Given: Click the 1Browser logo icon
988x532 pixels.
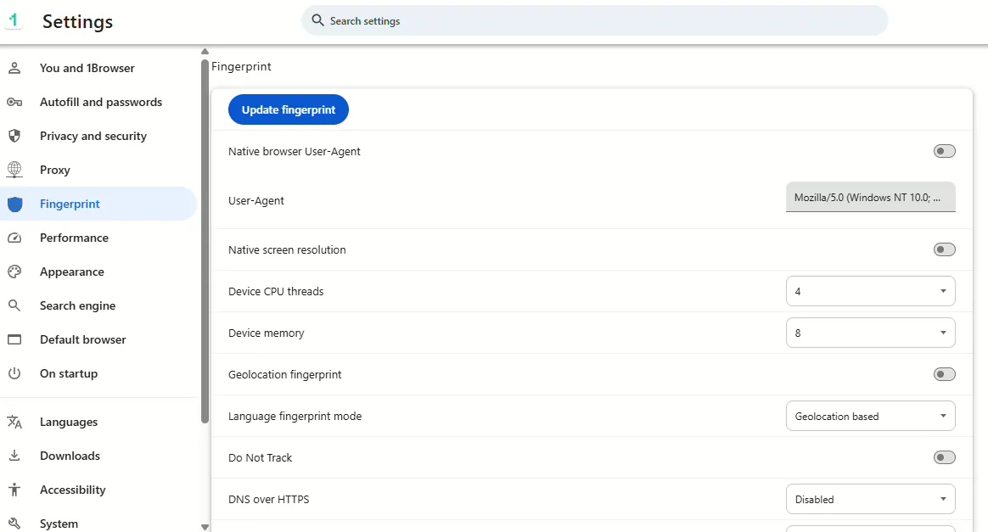Looking at the screenshot, I should coord(14,20).
